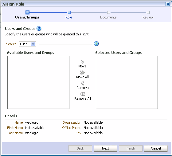
Task: Click the Remove All double-left-arrow icon
Action: pos(83,94)
